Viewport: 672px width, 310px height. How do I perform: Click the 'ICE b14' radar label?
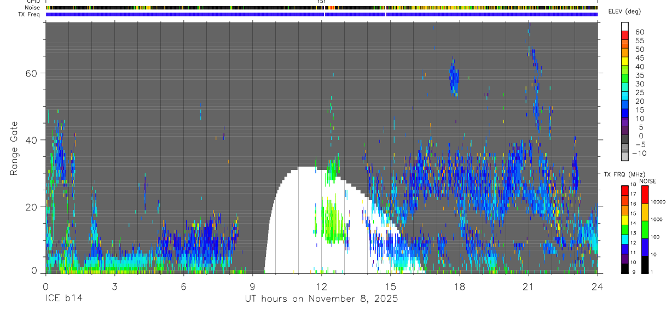pyautogui.click(x=63, y=299)
